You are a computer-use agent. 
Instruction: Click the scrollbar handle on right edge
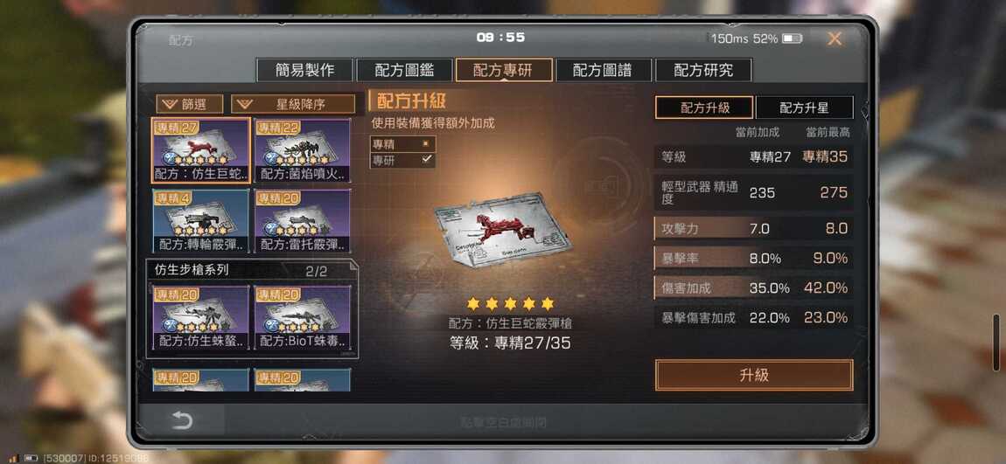[996, 334]
